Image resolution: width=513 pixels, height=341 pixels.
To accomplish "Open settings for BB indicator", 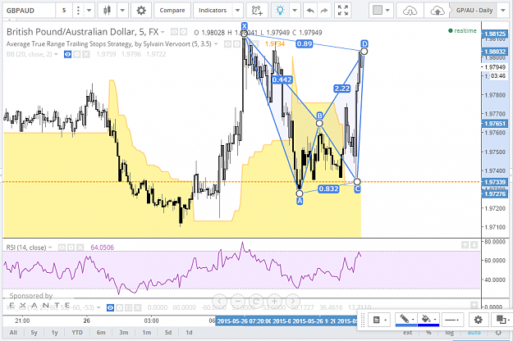I will pos(76,54).
